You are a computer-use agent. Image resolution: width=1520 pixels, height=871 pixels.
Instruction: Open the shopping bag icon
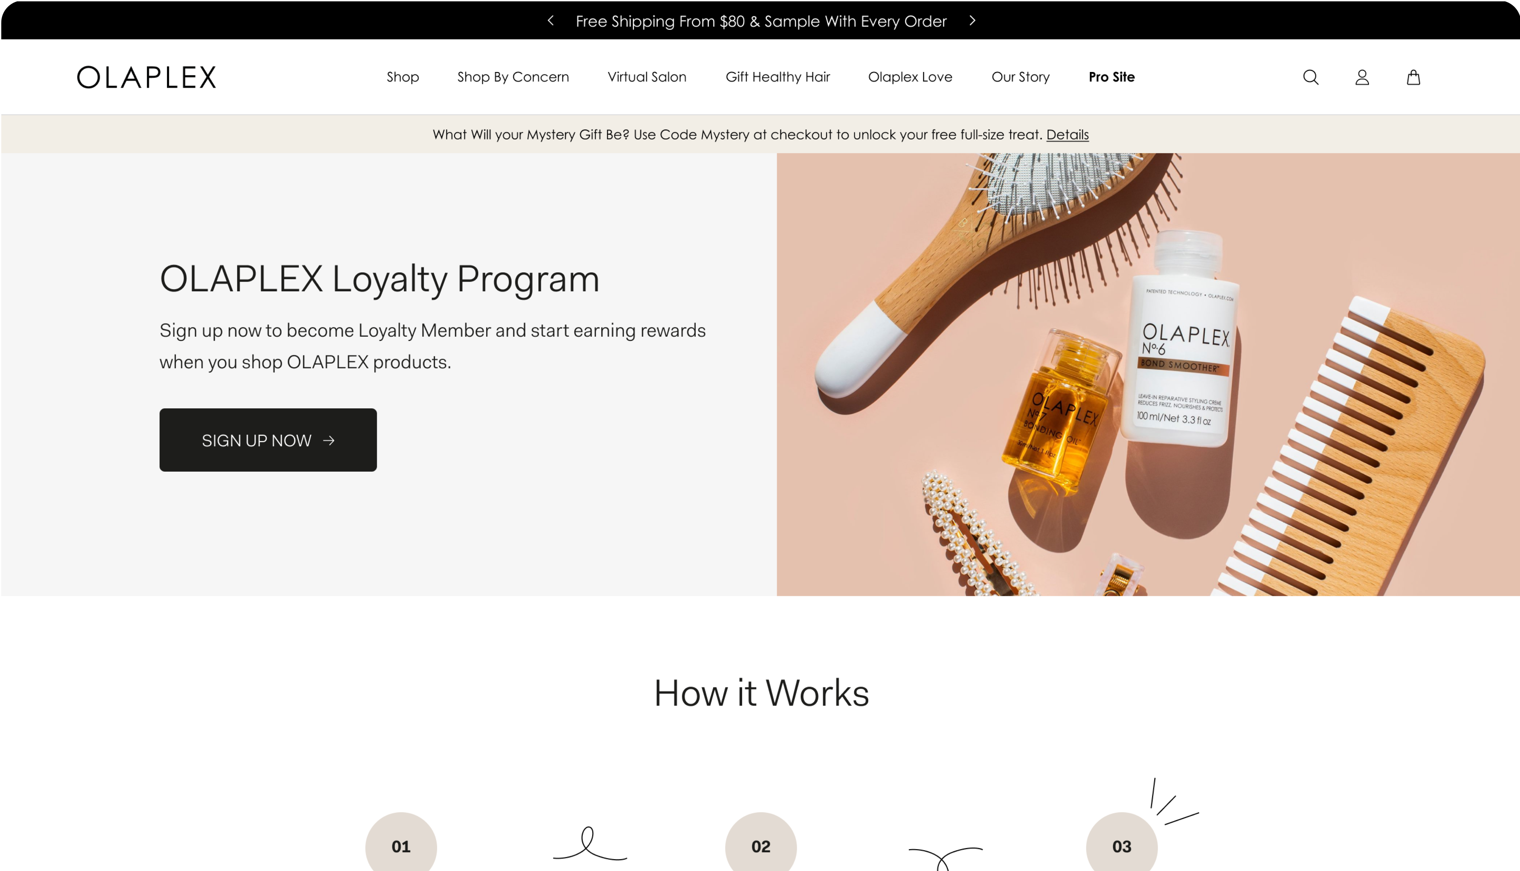[1413, 77]
